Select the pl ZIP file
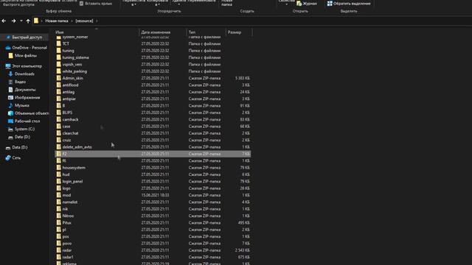 click(x=64, y=230)
